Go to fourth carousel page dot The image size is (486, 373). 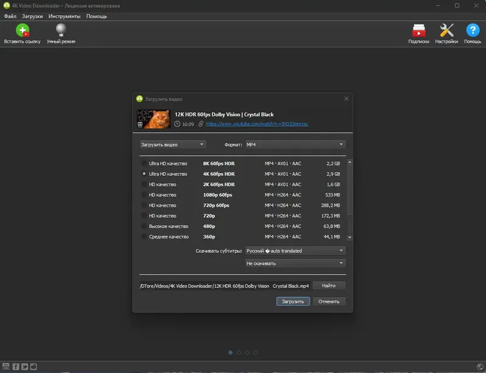coord(255,352)
